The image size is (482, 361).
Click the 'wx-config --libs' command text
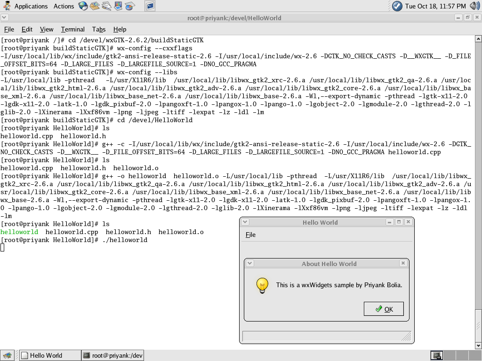click(147, 72)
